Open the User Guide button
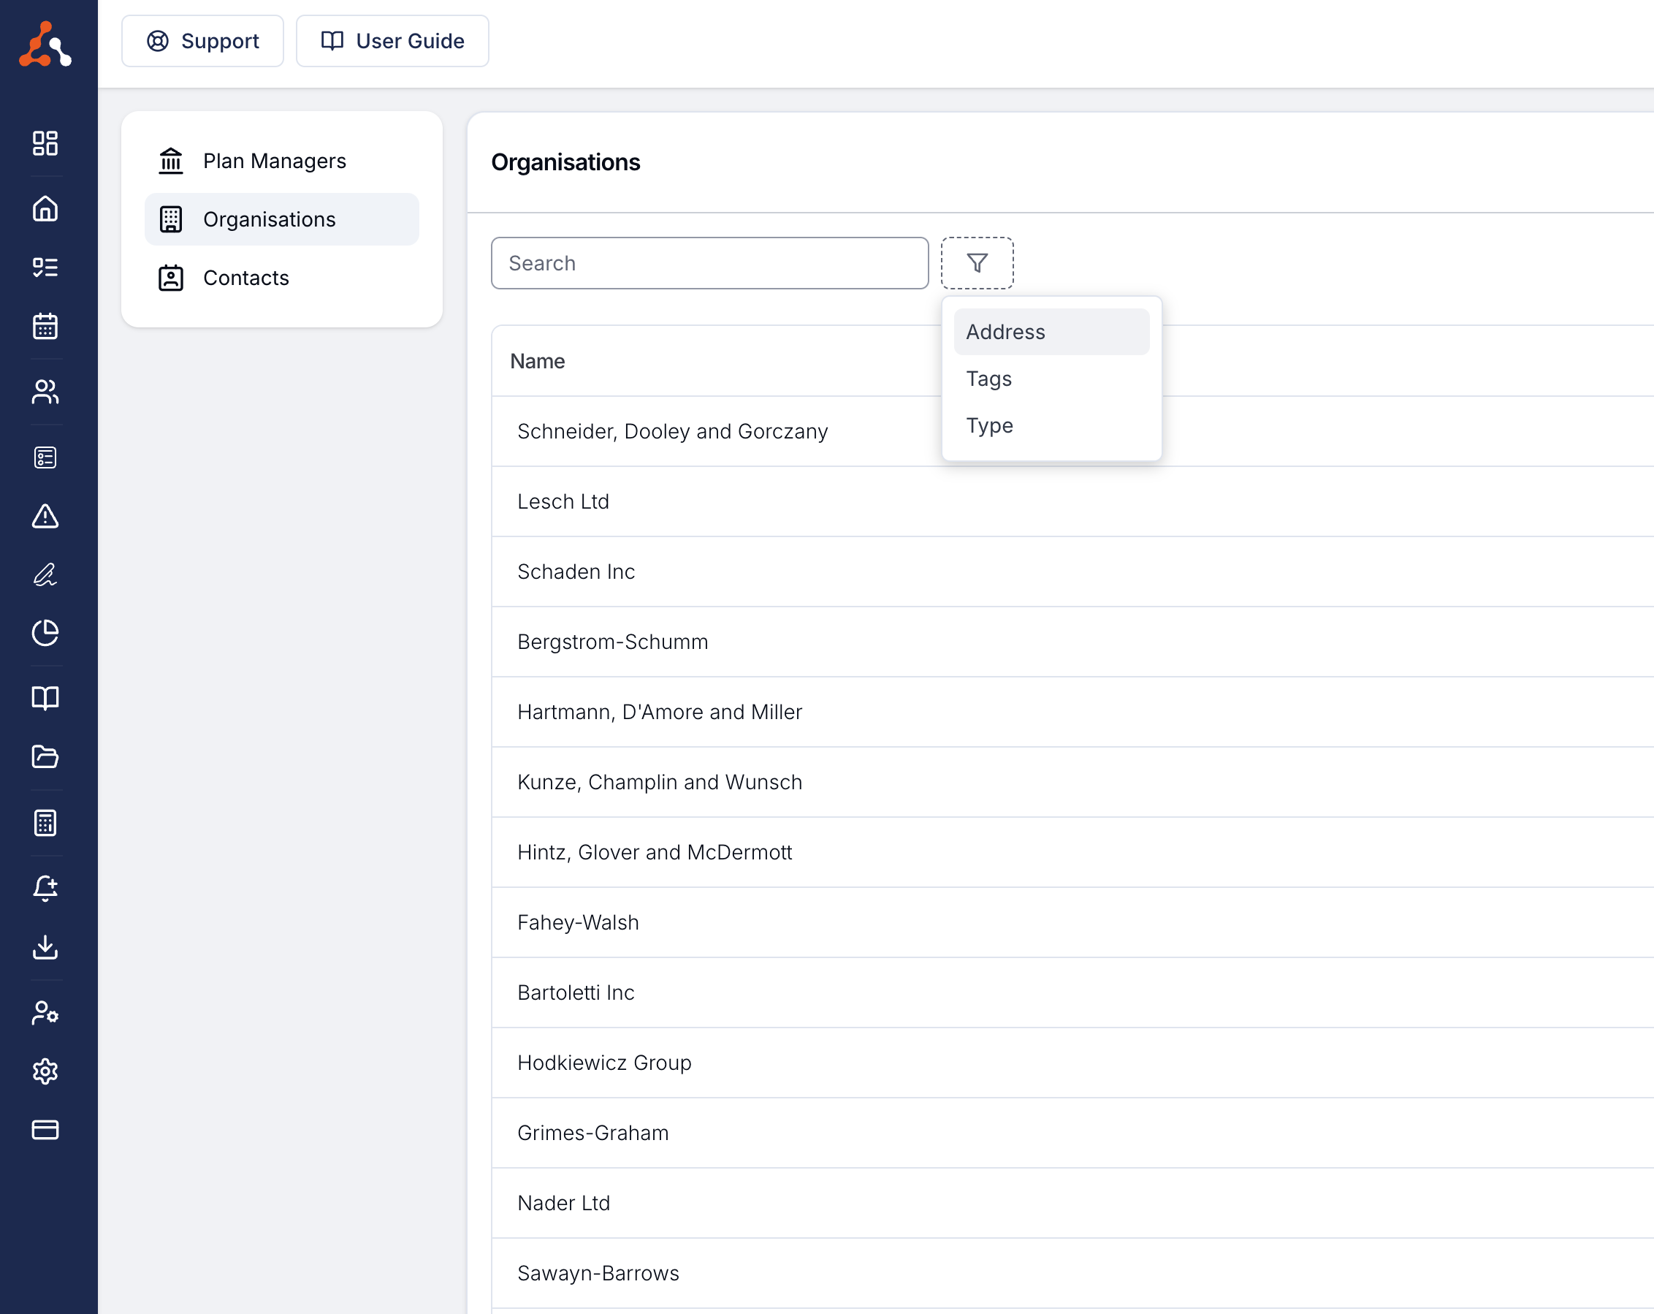 [392, 41]
